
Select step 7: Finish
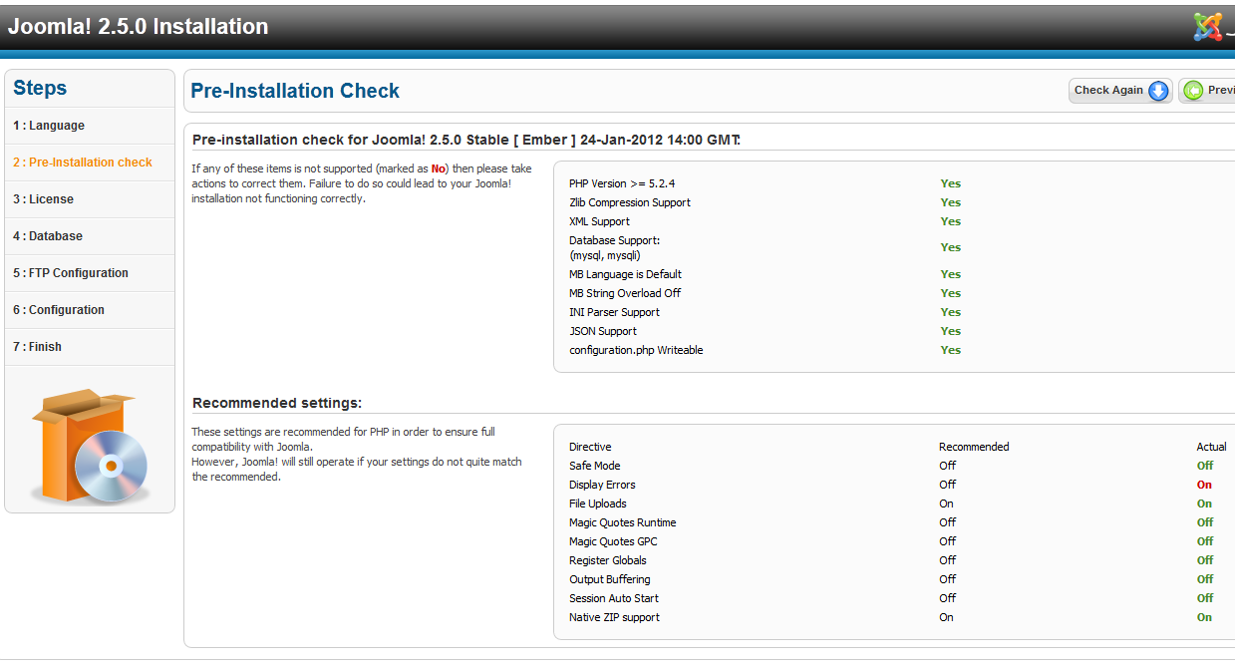pyautogui.click(x=37, y=347)
